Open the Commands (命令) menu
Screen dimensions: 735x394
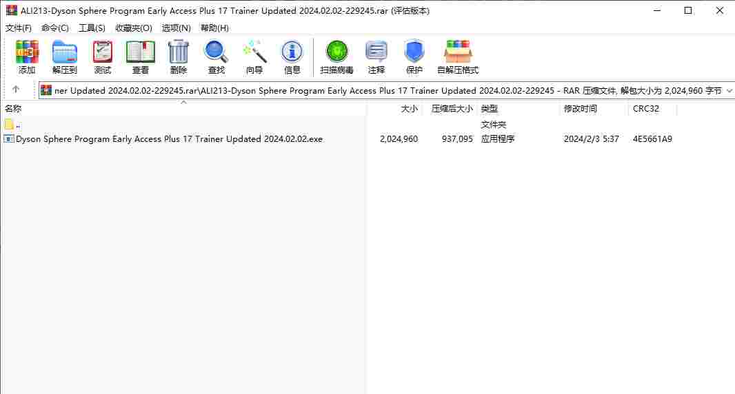click(x=55, y=28)
